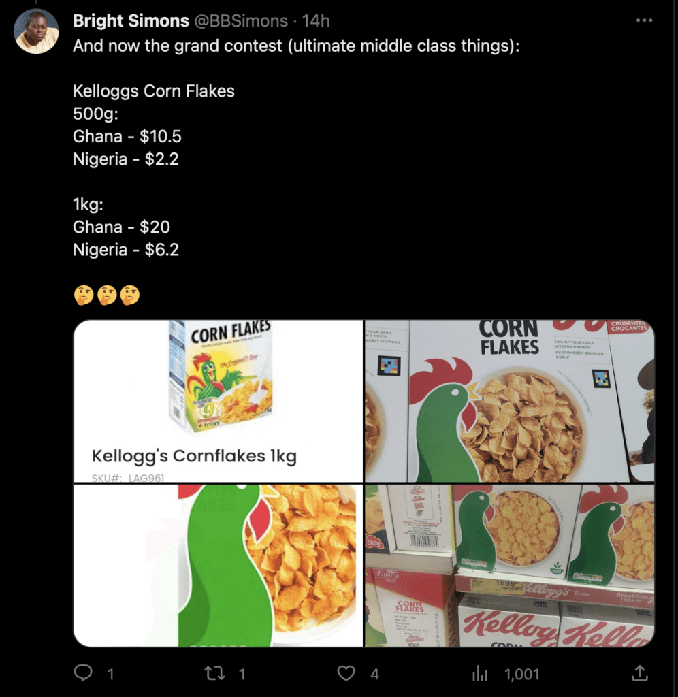Like the tweet with heart icon
Image resolution: width=678 pixels, height=697 pixels.
pos(347,673)
